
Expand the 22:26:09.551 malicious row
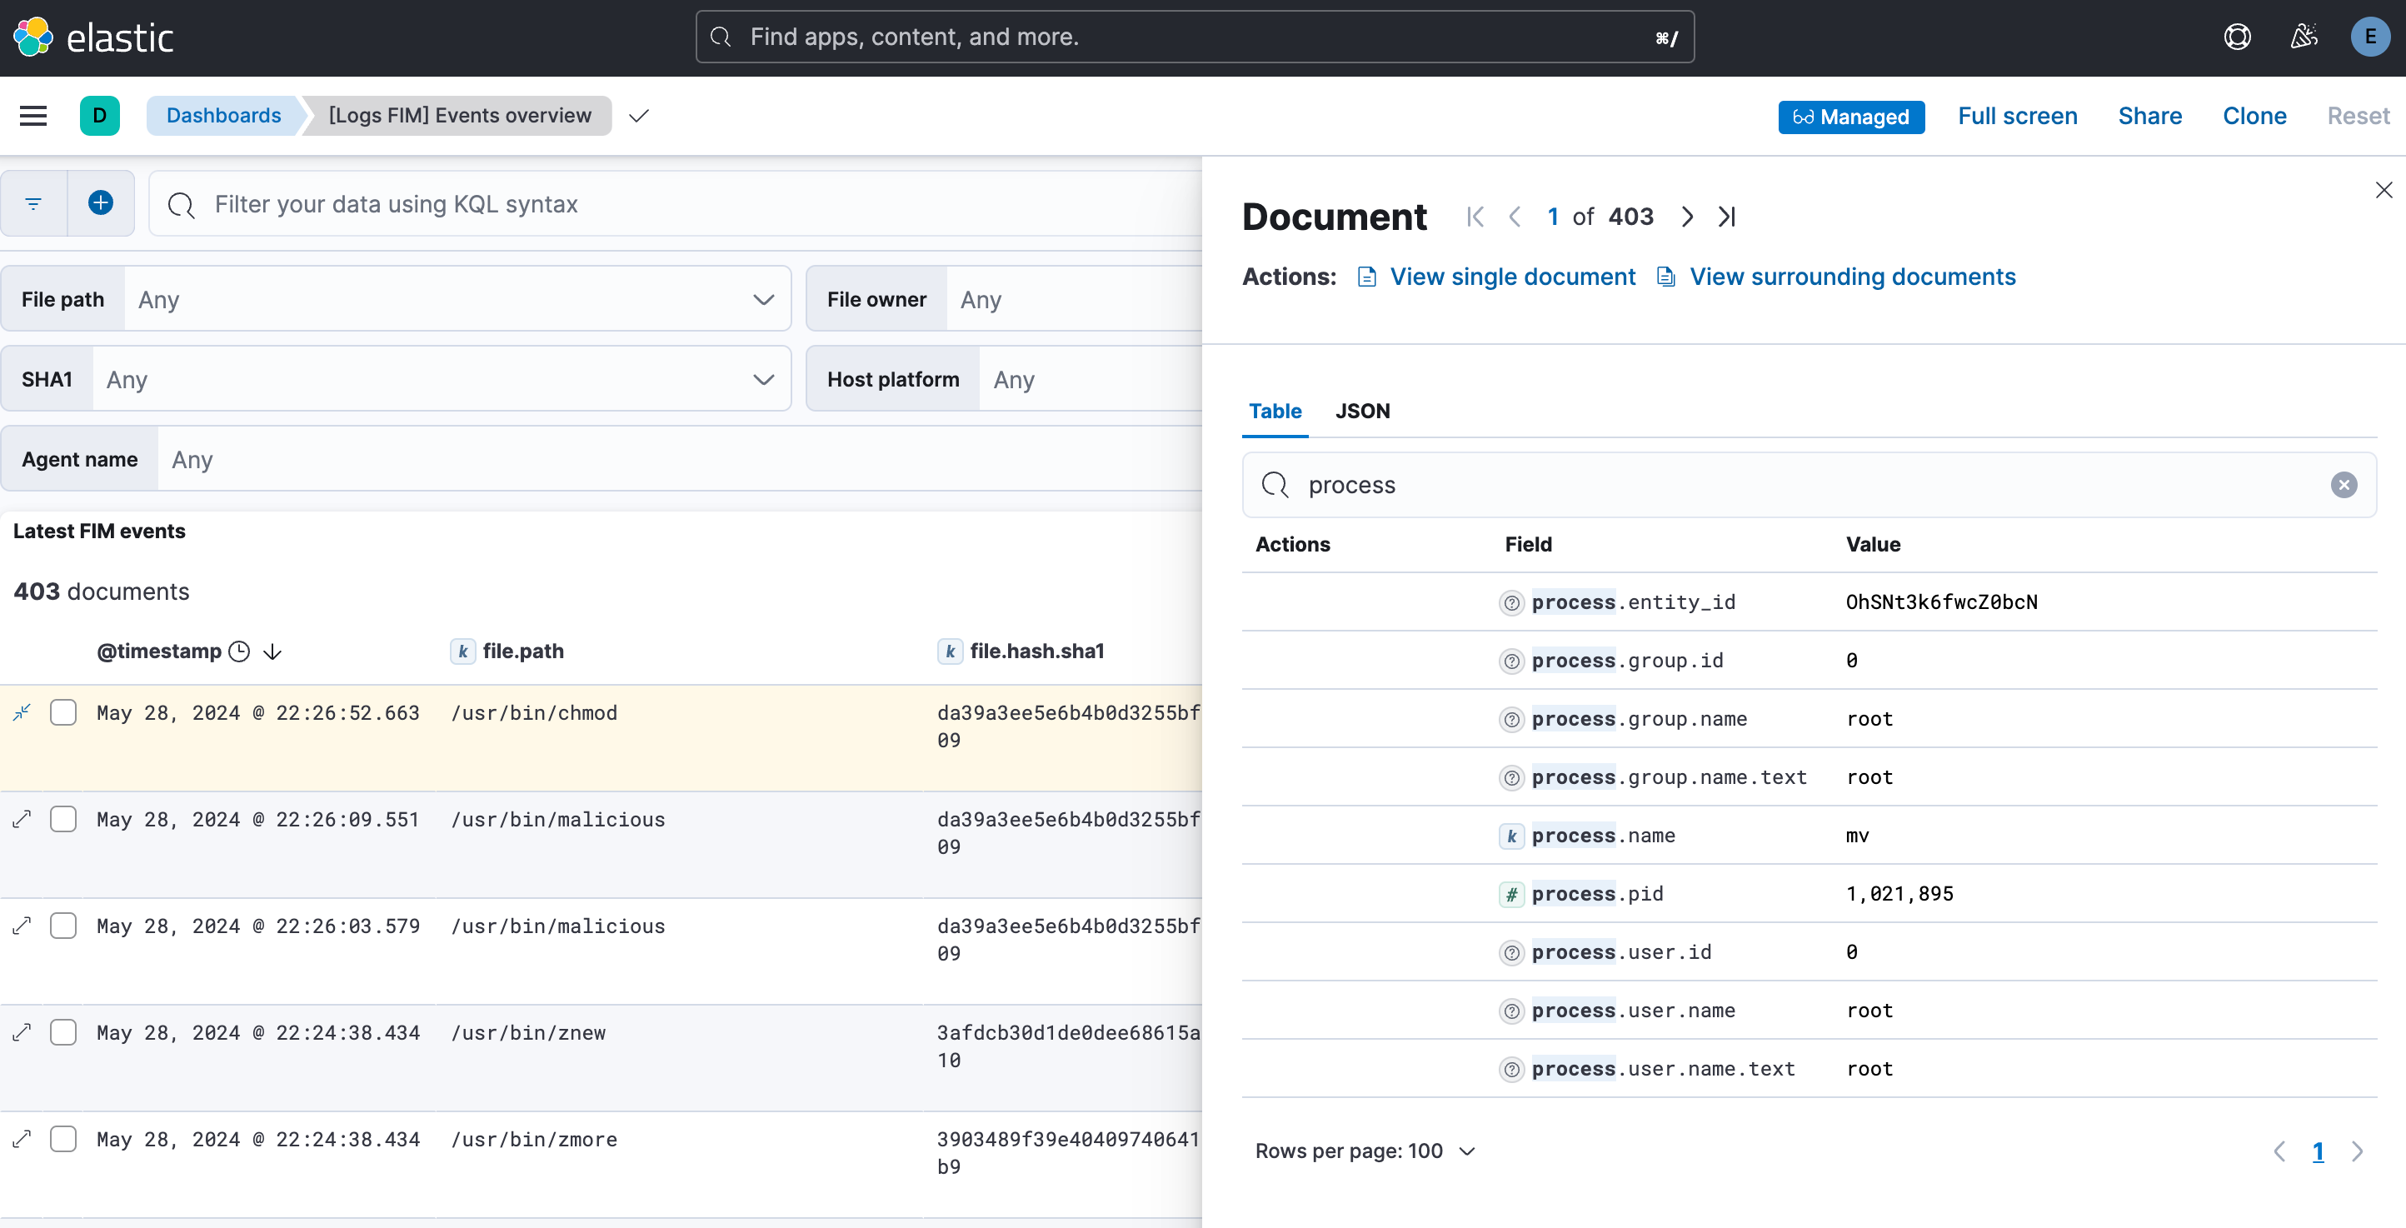pos(22,819)
